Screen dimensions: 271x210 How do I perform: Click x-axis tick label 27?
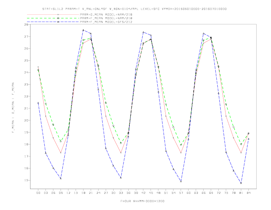(x=106, y=193)
